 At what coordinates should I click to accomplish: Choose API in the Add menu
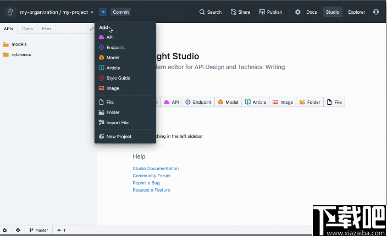click(125, 37)
